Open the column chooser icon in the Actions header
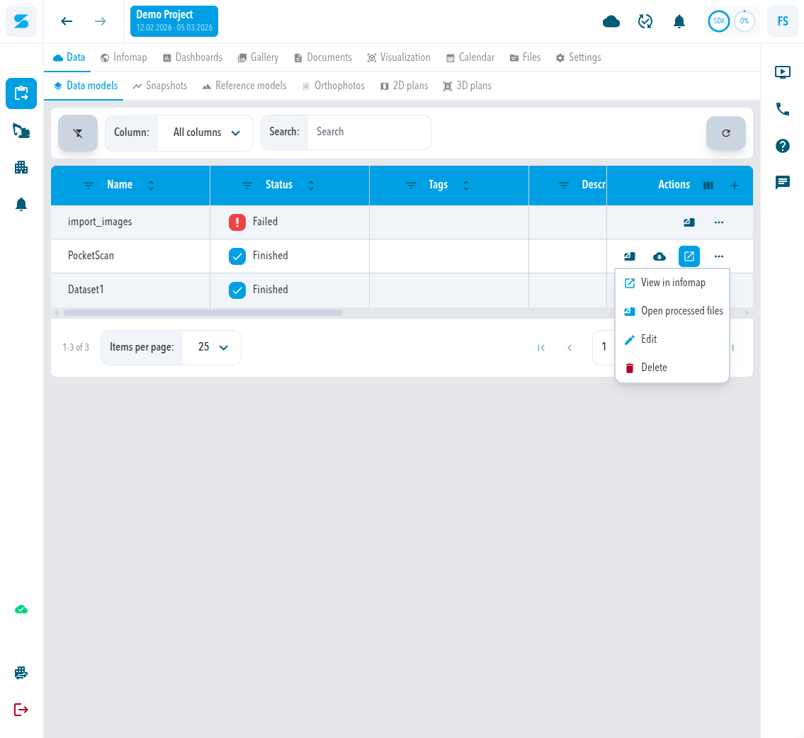This screenshot has height=738, width=804. coord(708,186)
